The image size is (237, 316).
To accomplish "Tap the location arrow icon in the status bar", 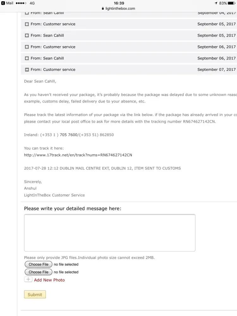I will coord(216,3).
